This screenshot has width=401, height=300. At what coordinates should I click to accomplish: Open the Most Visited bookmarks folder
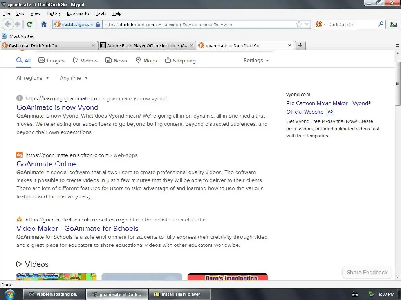click(x=18, y=36)
